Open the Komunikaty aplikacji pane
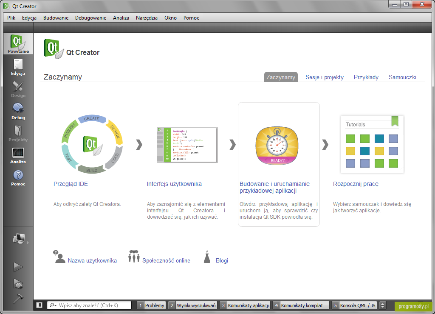435x314 pixels. (245, 305)
